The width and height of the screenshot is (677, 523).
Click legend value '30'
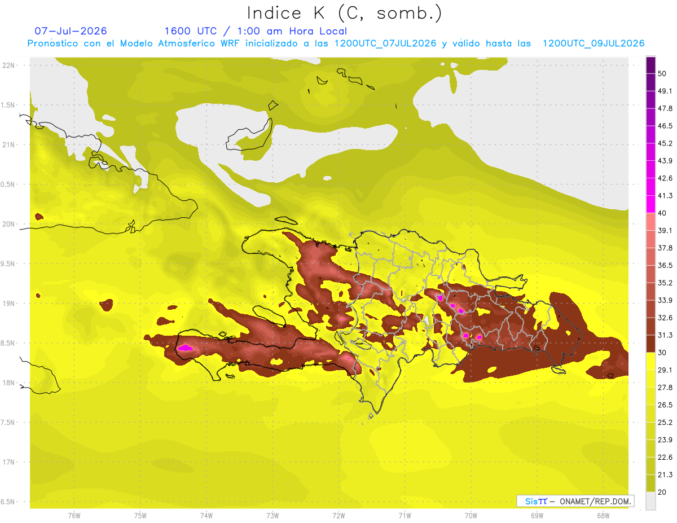click(663, 353)
